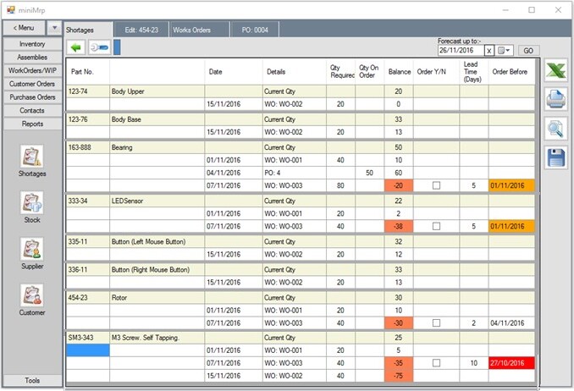Expand the dropdown next to Menu

click(54, 28)
